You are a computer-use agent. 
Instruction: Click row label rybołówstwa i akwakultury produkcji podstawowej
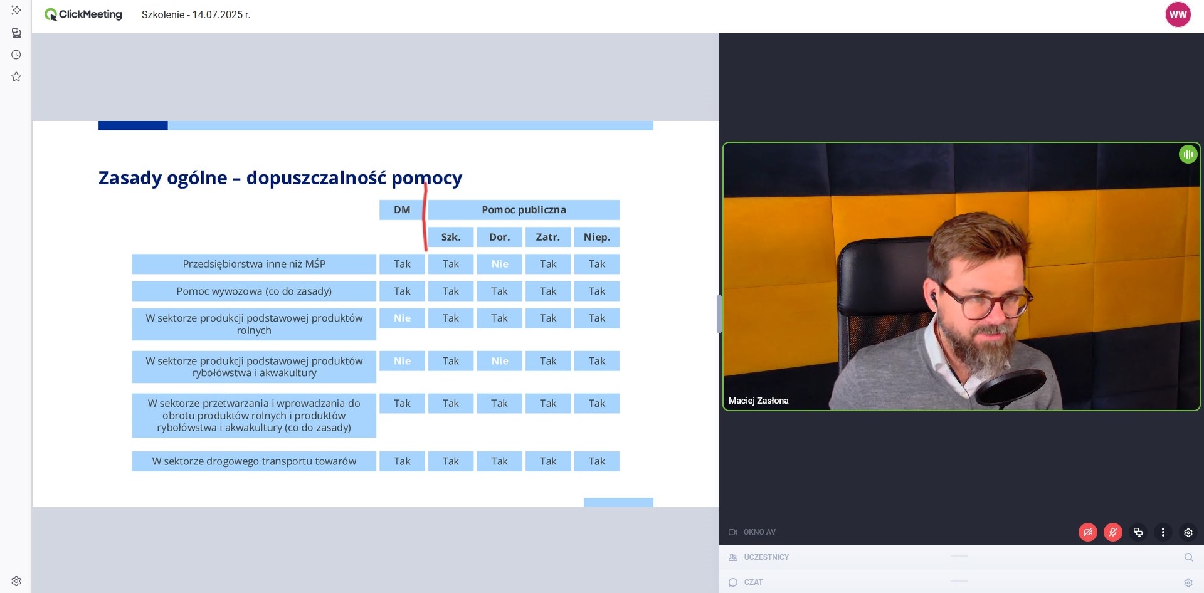click(254, 367)
